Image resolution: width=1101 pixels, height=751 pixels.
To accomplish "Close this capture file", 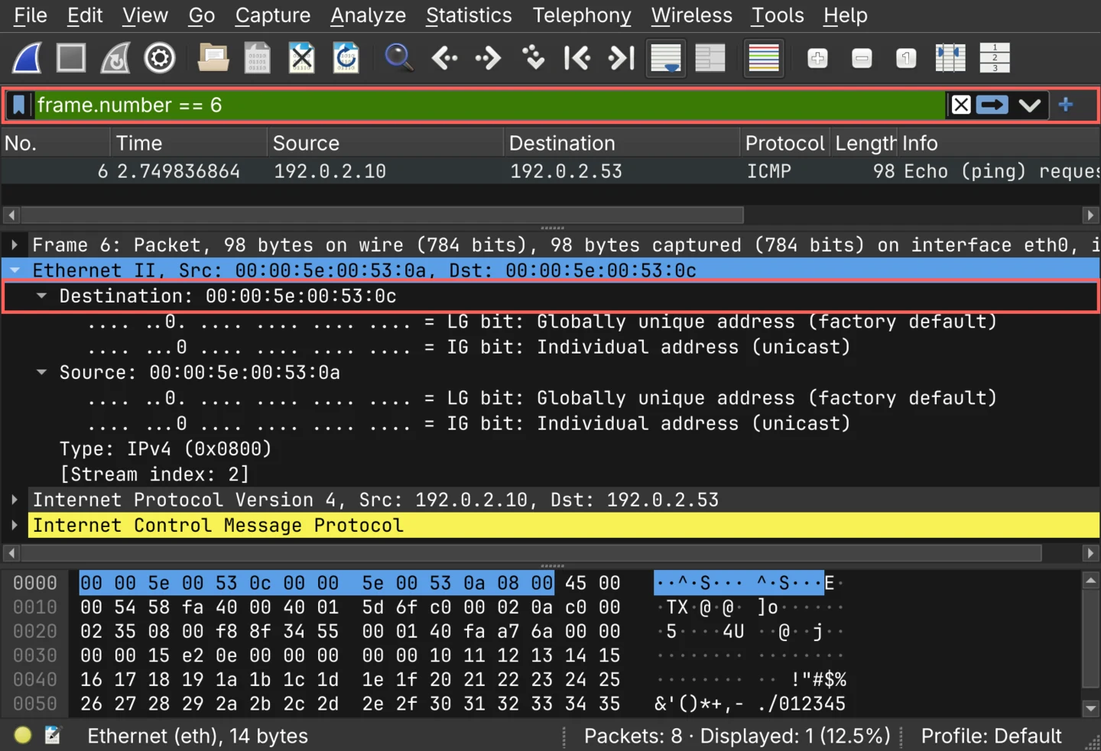I will click(302, 58).
